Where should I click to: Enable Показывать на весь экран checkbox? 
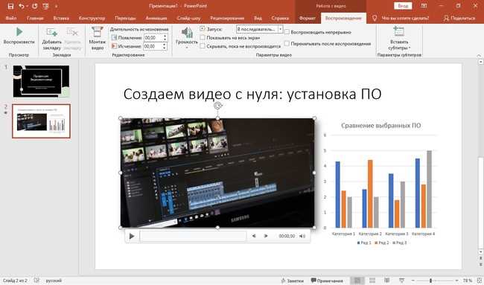click(x=203, y=38)
